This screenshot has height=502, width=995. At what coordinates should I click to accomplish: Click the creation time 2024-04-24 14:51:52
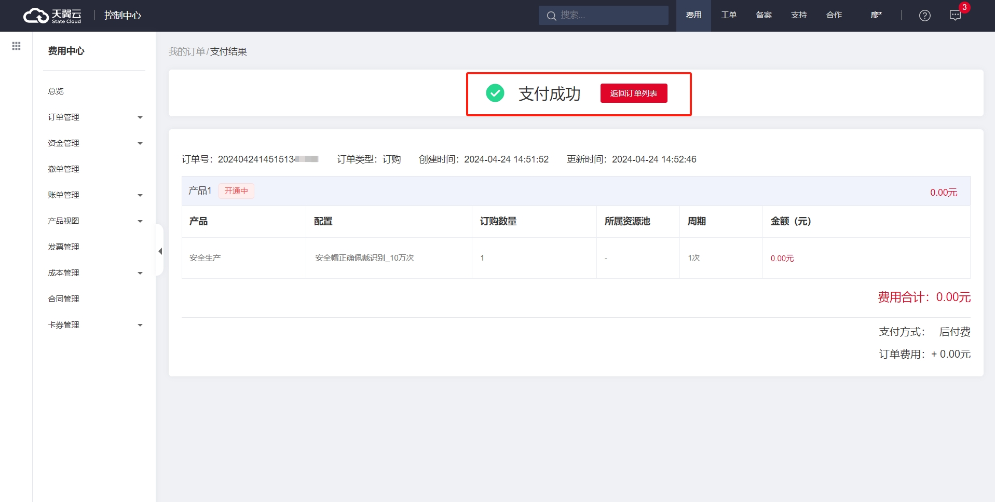[507, 159]
